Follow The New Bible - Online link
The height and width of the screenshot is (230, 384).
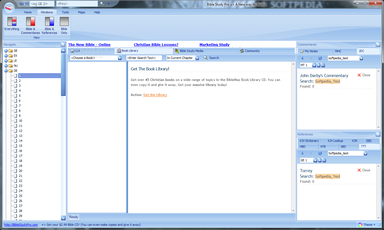[89, 44]
